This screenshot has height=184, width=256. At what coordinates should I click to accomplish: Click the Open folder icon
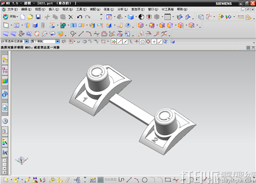click(x=30, y=17)
